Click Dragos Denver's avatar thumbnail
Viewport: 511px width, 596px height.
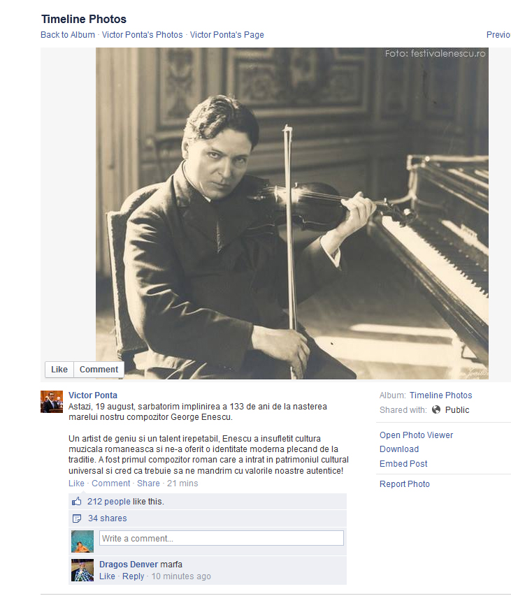pos(82,570)
